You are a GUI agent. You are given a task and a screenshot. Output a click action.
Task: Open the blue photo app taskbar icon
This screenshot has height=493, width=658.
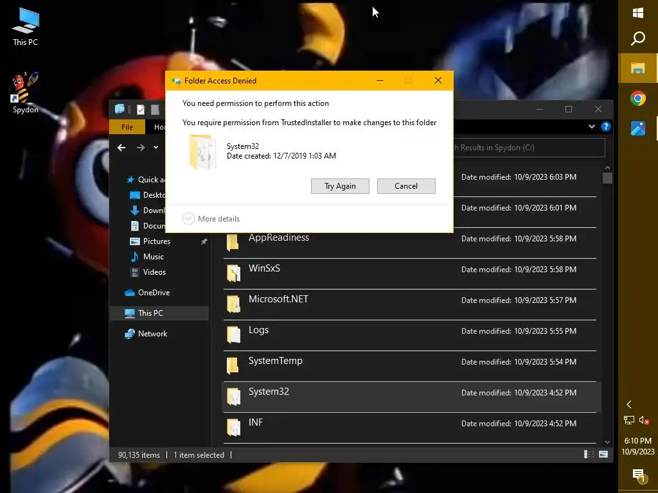click(x=638, y=128)
